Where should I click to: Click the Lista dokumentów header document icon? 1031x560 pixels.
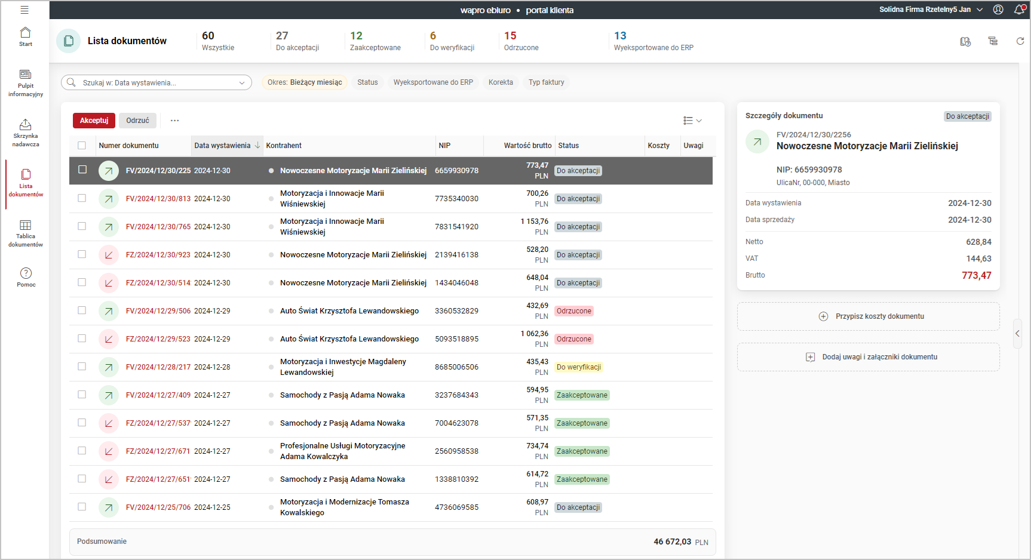click(69, 41)
